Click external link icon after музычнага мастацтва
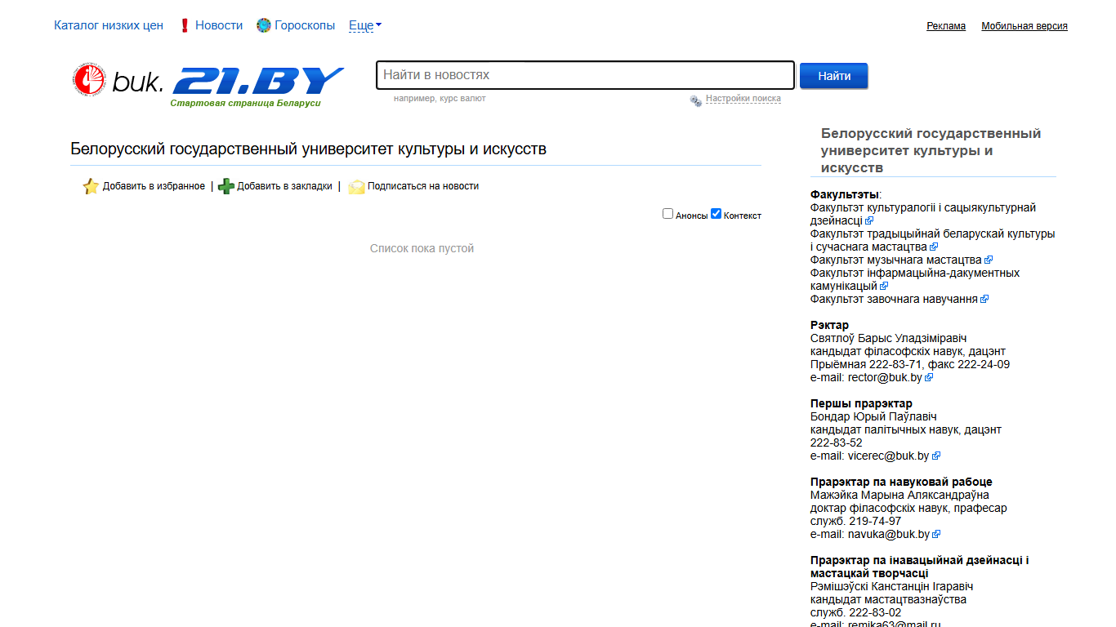1116x627 pixels. pyautogui.click(x=989, y=260)
